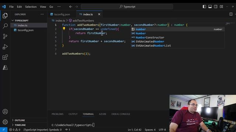Open Explorer more actions ellipsis

(42, 14)
